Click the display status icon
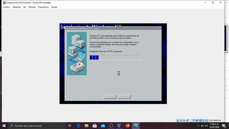 pyautogui.click(x=197, y=120)
